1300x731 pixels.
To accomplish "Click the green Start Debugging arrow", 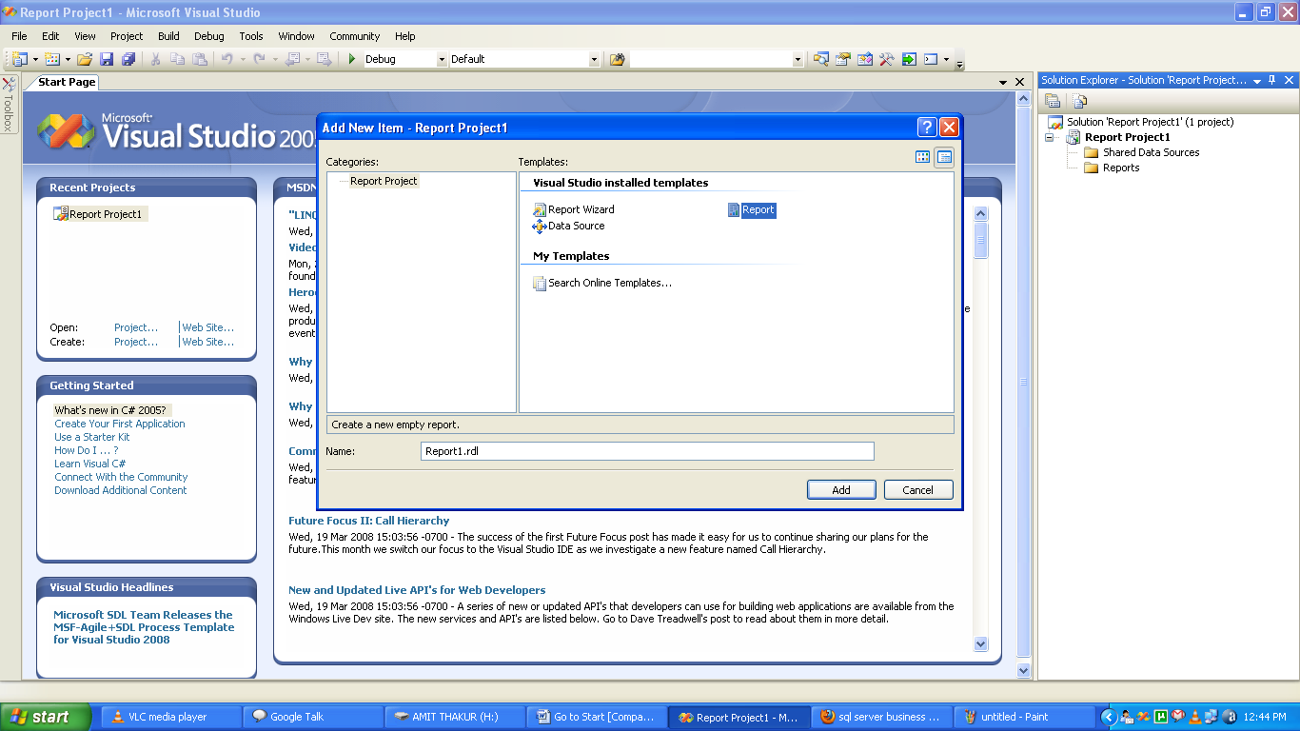I will point(352,59).
